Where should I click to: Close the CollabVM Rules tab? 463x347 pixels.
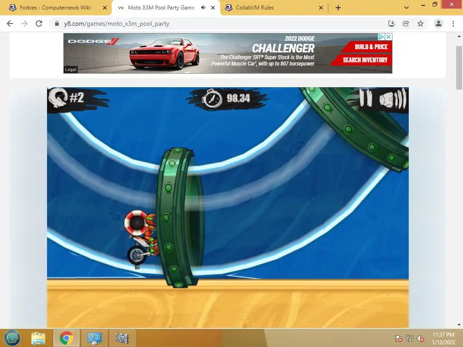(321, 8)
